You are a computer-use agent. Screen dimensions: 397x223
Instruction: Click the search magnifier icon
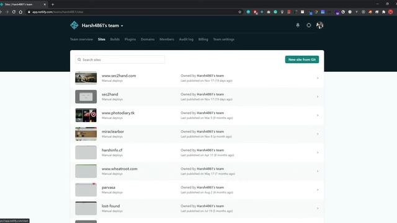point(79,59)
